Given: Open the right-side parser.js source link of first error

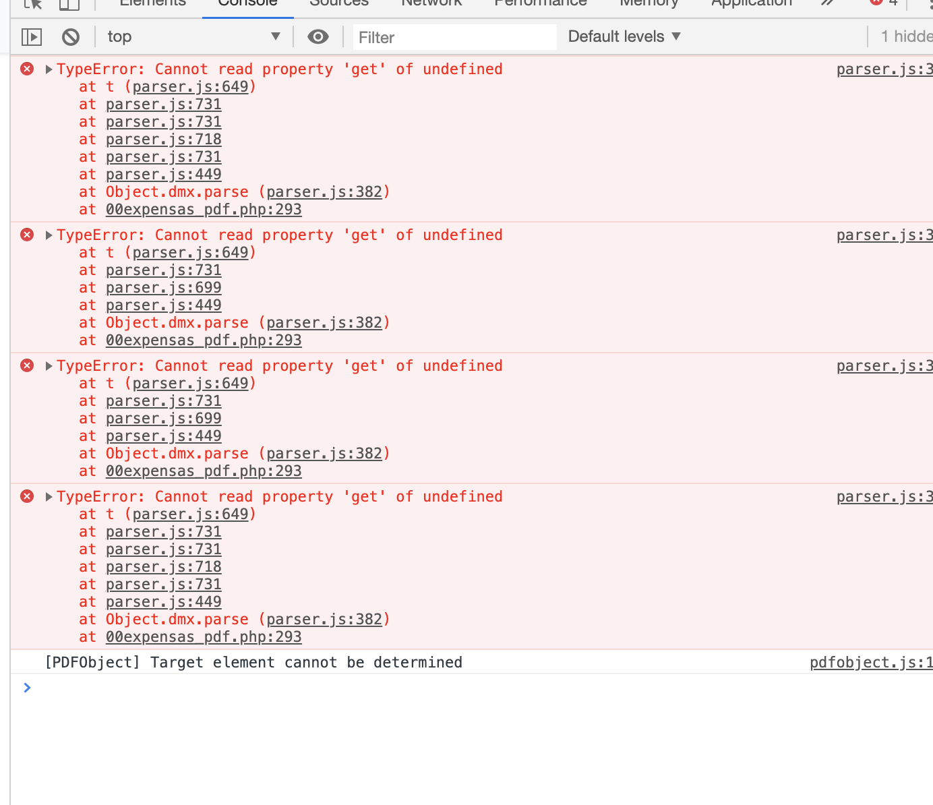Looking at the screenshot, I should [x=884, y=69].
